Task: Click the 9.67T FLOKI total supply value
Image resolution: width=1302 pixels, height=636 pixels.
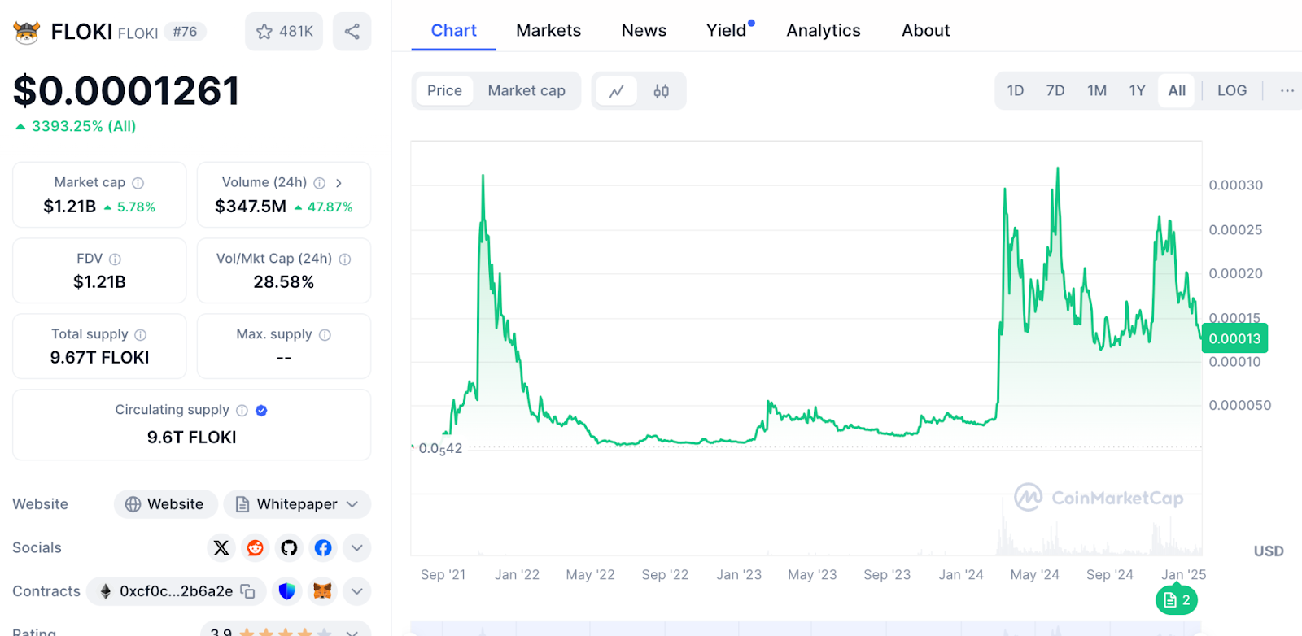Action: pyautogui.click(x=99, y=358)
